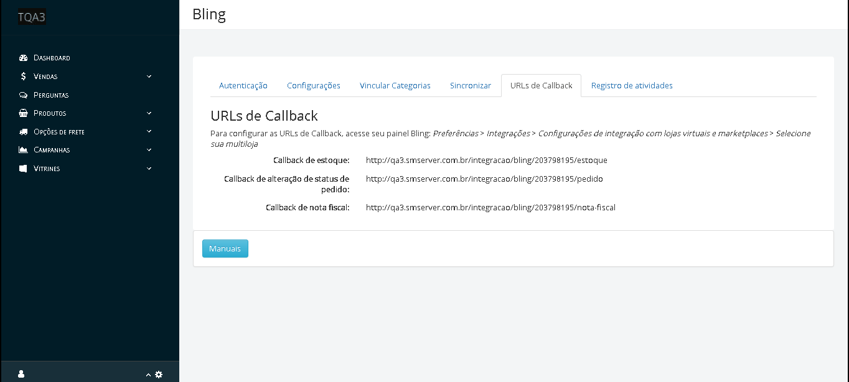Click the pedido callback URL text
Screen dimensions: 849x382
pos(484,179)
